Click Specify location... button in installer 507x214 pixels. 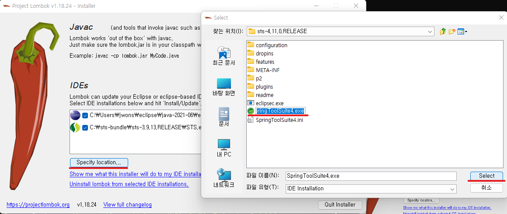(99, 162)
